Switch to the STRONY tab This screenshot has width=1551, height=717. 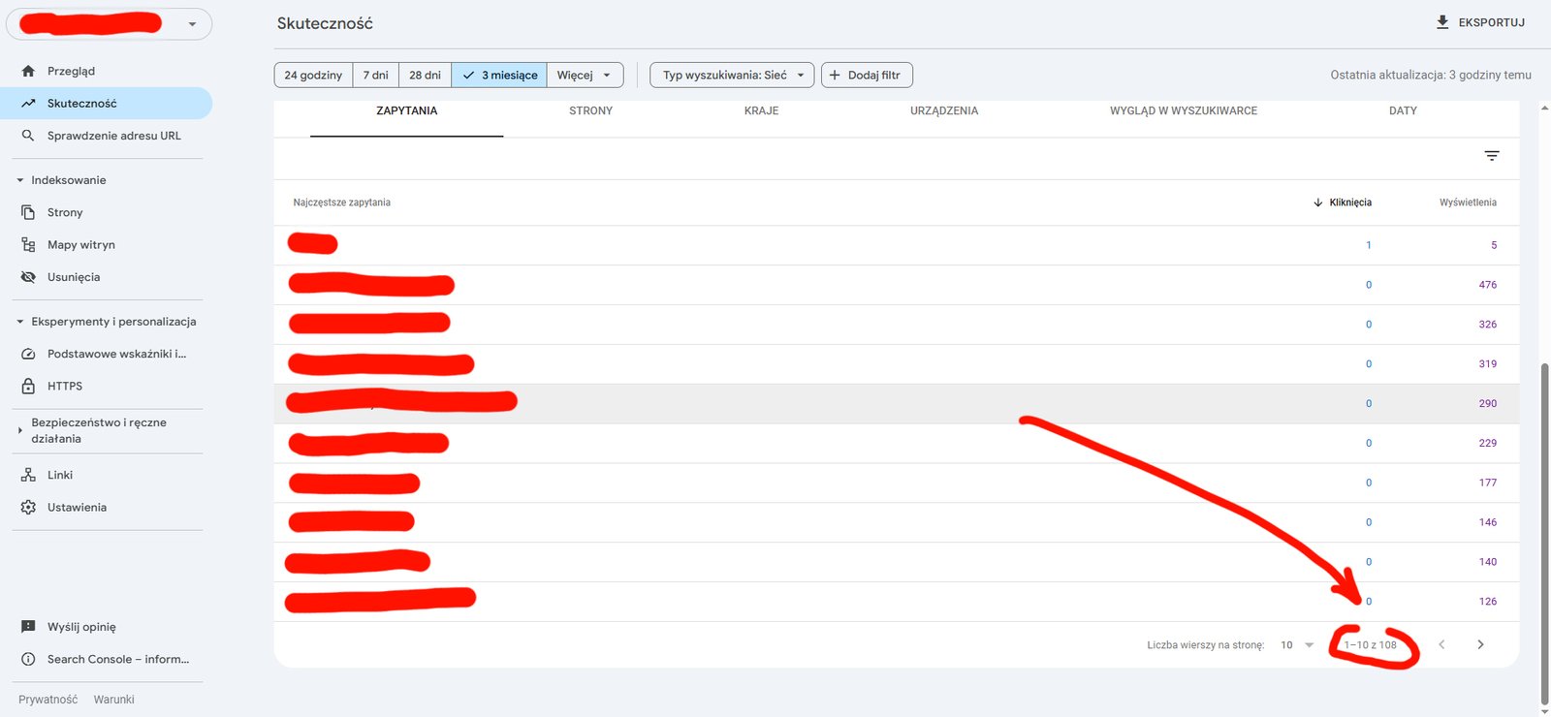pos(590,111)
